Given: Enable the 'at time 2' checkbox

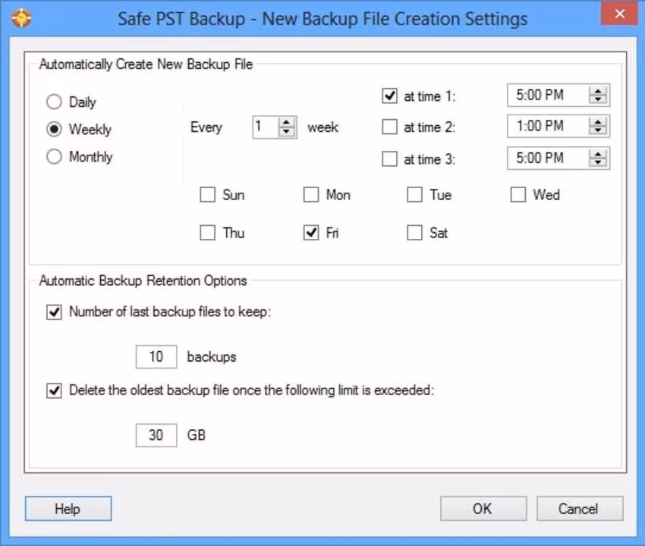Looking at the screenshot, I should point(390,127).
